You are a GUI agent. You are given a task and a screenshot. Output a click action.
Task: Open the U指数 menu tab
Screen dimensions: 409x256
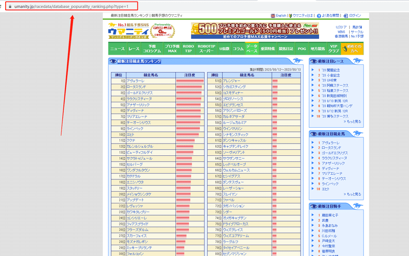224,49
